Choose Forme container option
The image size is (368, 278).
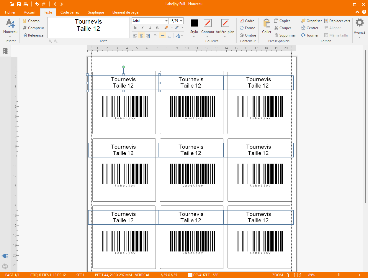pyautogui.click(x=247, y=28)
